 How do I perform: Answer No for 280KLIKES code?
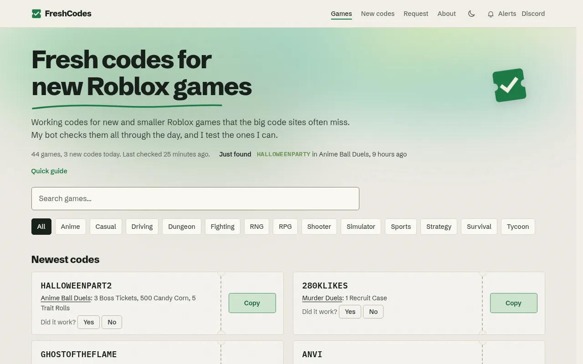373,312
